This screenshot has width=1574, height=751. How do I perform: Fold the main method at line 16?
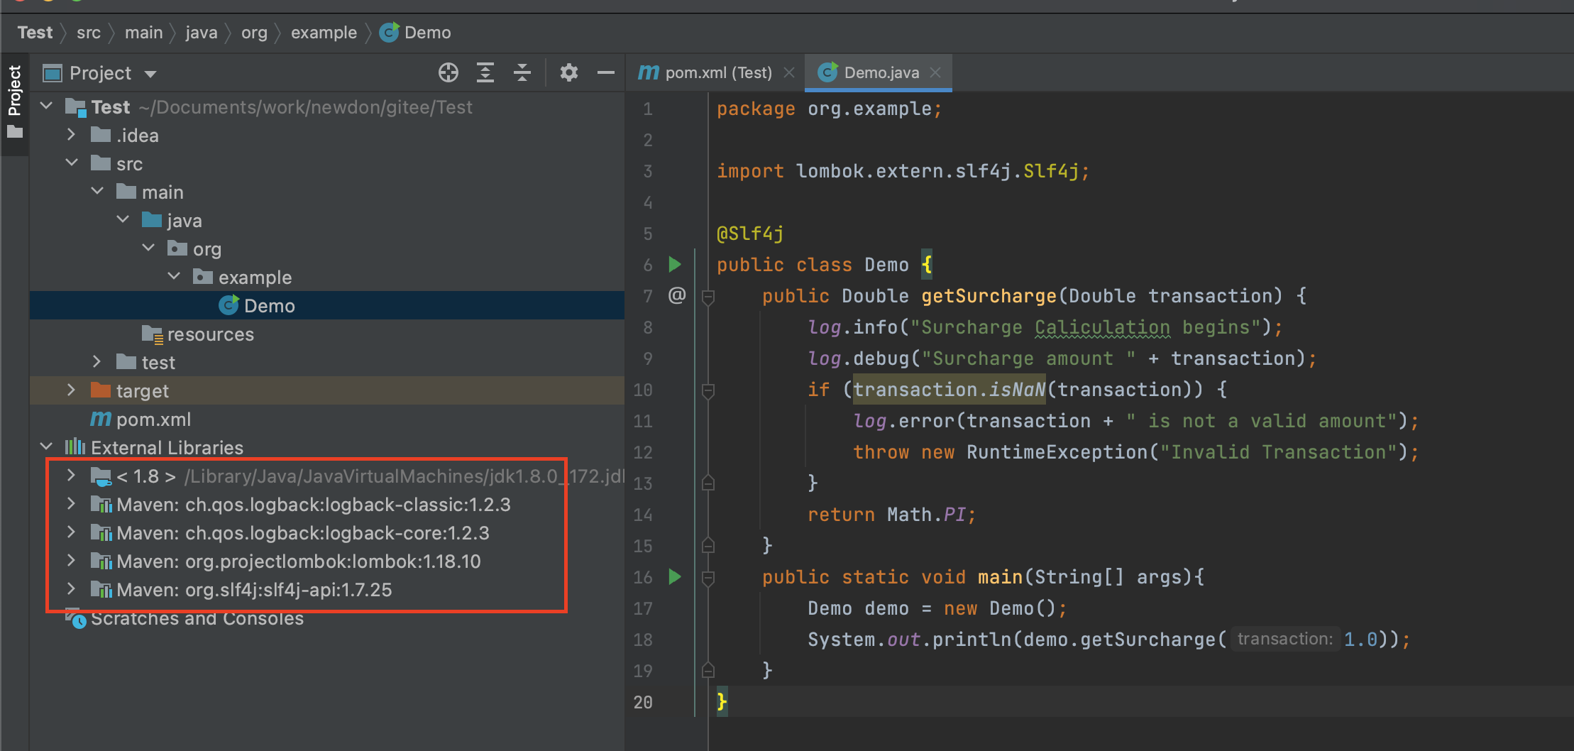708,578
